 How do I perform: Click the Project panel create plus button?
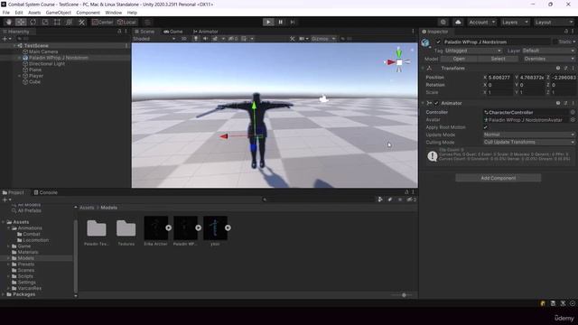pos(6,200)
